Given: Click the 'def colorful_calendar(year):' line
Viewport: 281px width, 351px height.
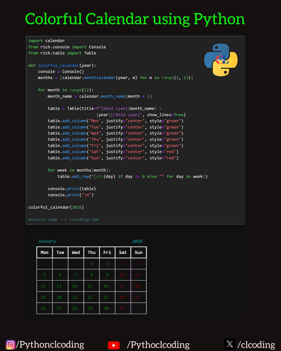Looking at the screenshot, I should tap(62, 65).
